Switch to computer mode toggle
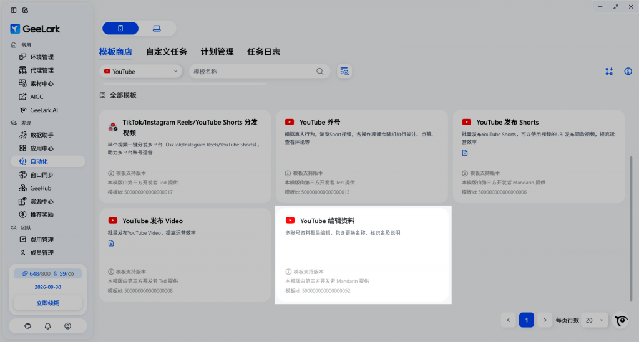This screenshot has width=639, height=342. tap(157, 28)
